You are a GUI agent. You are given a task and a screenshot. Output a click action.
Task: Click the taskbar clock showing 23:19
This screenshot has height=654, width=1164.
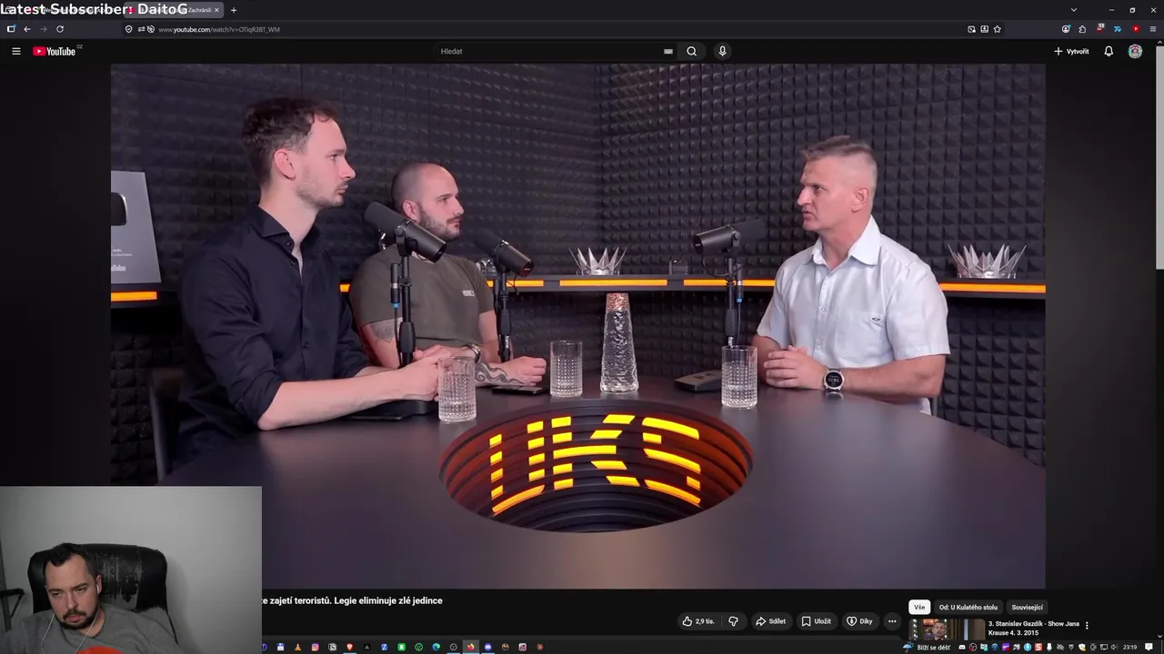click(x=1129, y=648)
